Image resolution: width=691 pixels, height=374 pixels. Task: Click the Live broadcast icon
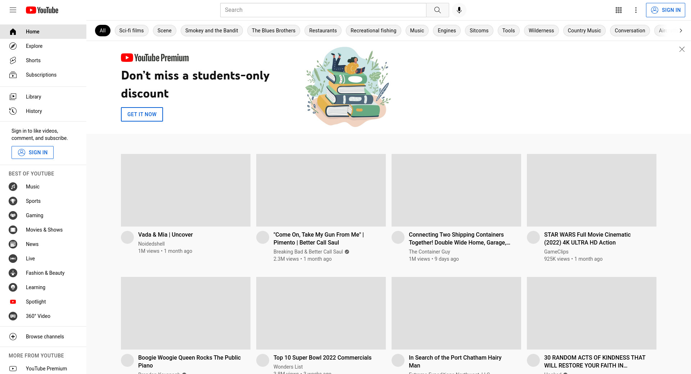(13, 259)
